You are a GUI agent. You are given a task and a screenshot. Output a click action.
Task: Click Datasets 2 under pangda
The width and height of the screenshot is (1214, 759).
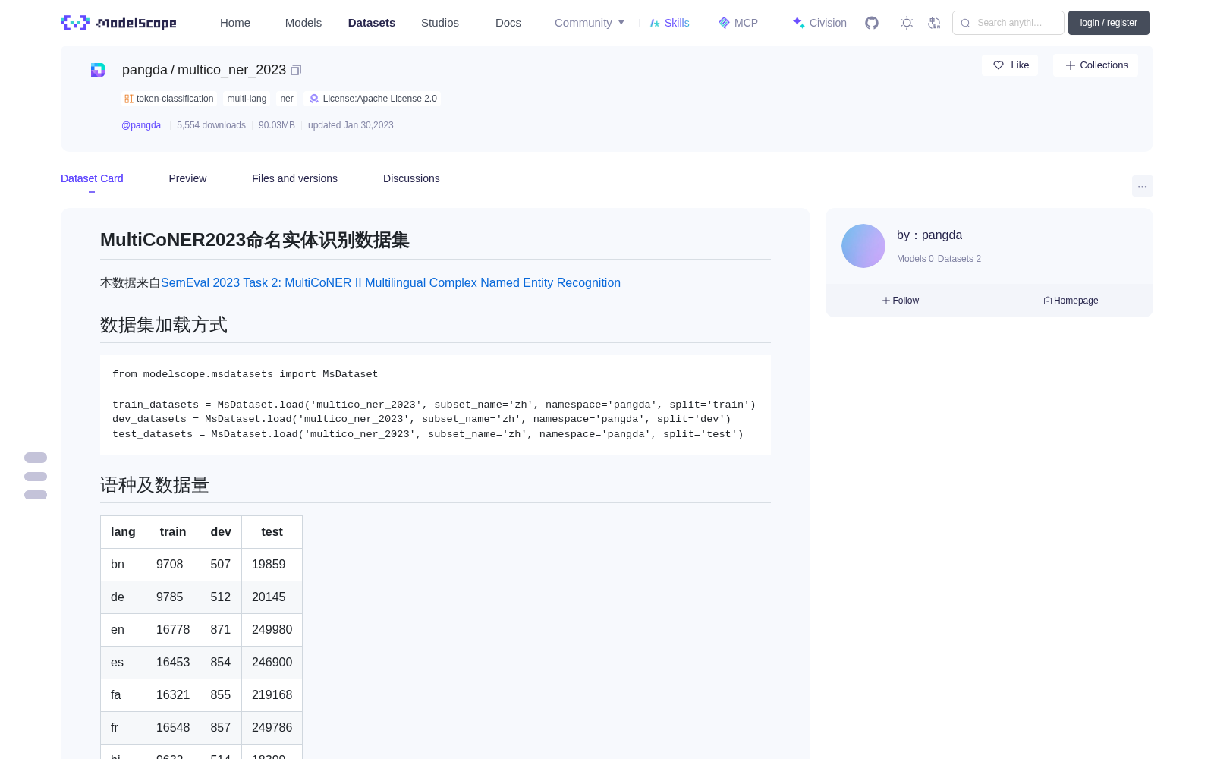pyautogui.click(x=959, y=259)
